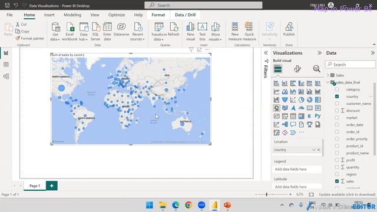Switch to the Format tab
The image size is (377, 212).
(x=158, y=15)
